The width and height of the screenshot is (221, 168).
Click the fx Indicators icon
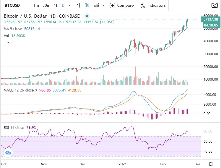(x=143, y=5)
